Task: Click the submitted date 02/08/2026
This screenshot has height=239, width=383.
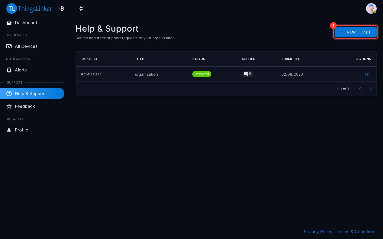Action: coord(292,74)
